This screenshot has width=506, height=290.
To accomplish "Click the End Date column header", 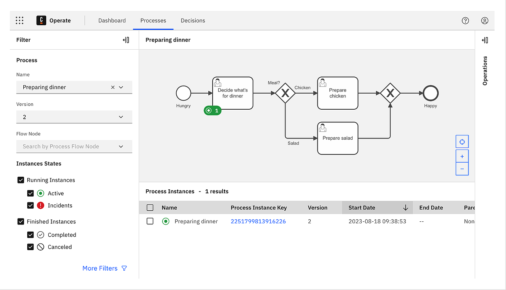I will click(431, 208).
